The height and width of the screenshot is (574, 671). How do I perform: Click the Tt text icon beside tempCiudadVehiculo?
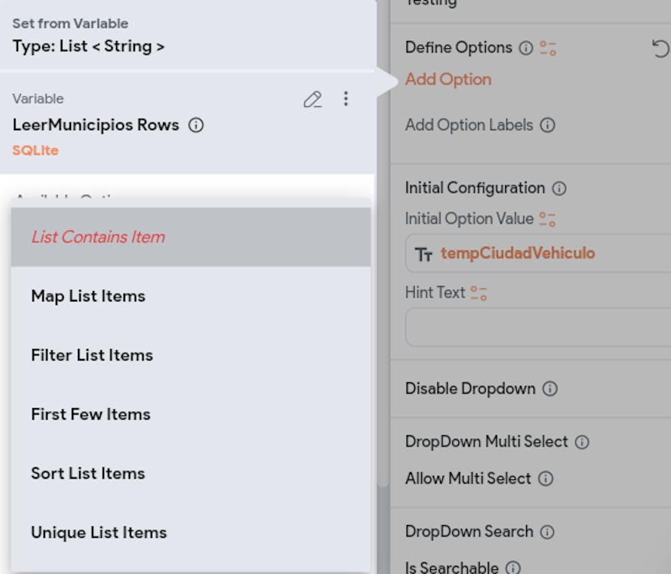(x=424, y=253)
